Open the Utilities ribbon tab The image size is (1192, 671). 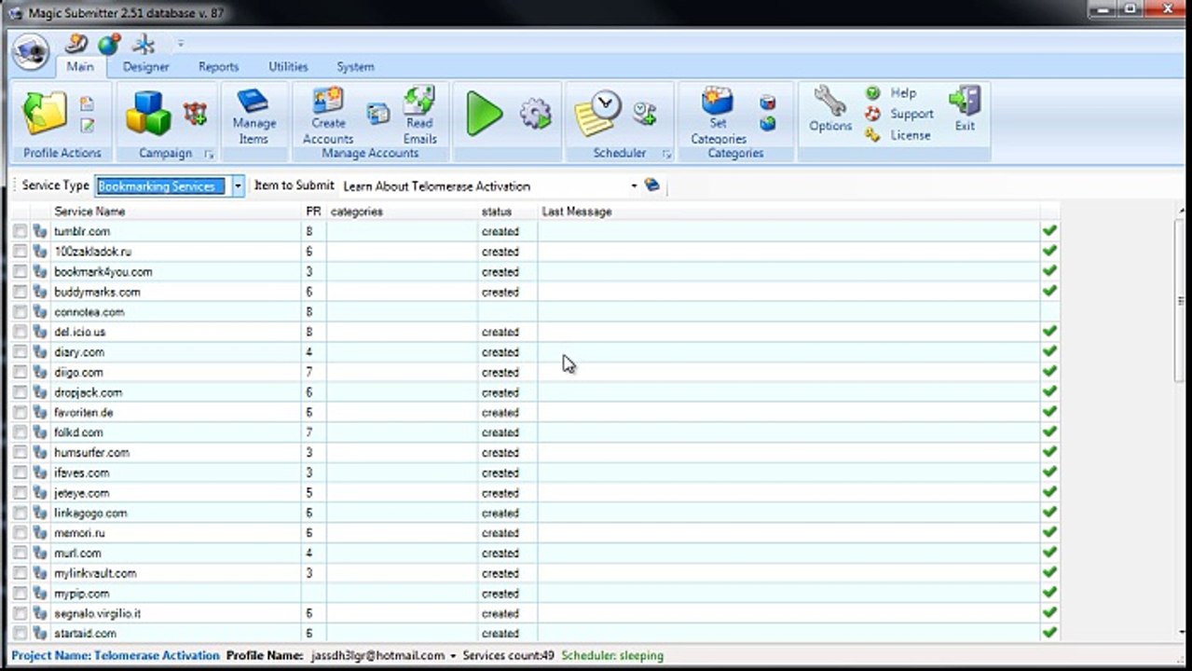click(288, 67)
